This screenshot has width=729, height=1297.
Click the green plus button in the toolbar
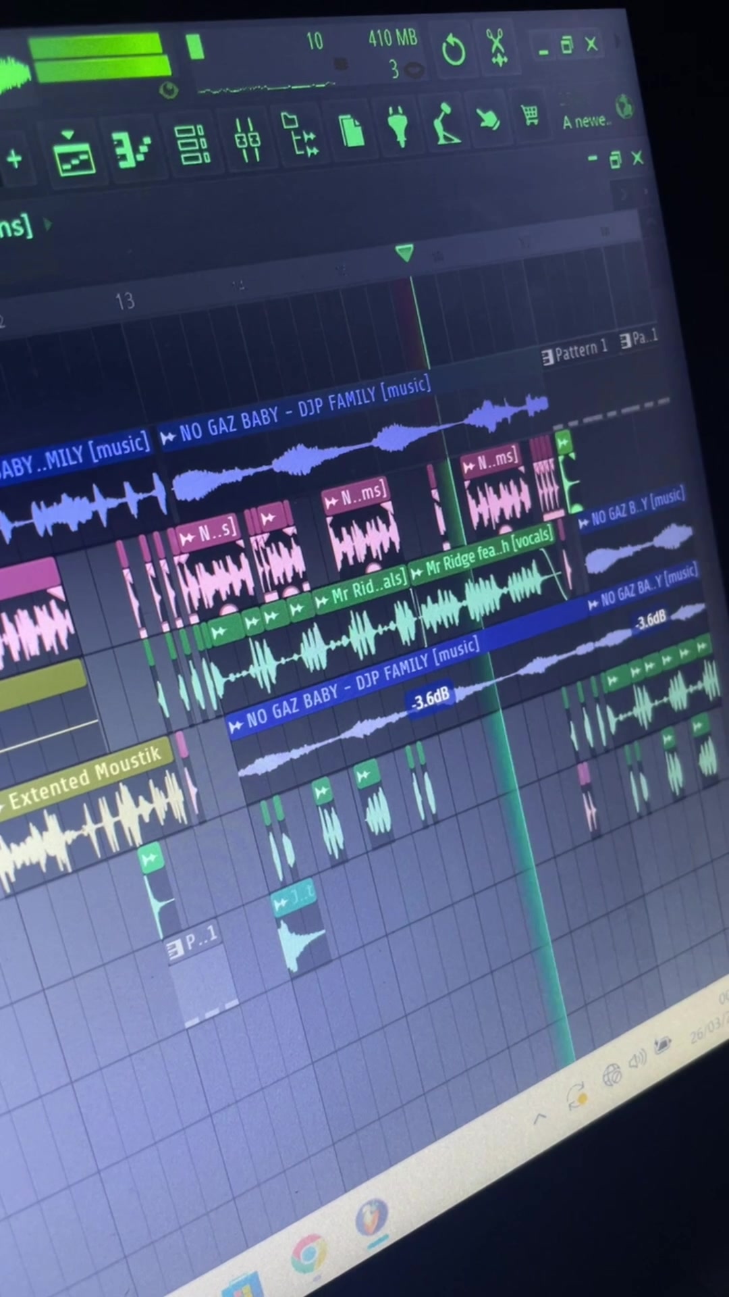(14, 159)
